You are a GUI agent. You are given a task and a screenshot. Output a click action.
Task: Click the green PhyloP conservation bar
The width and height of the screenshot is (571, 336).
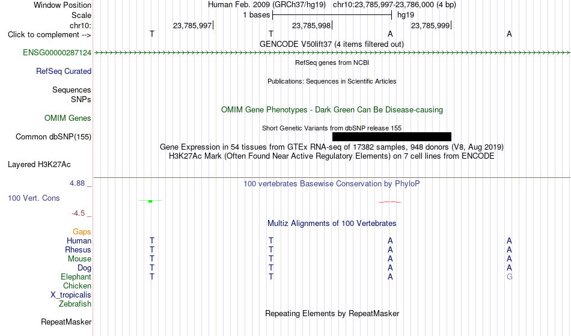[150, 201]
